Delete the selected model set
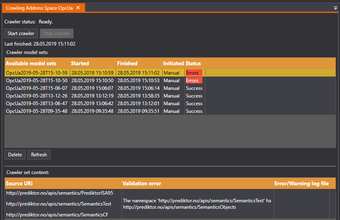 pos(15,155)
